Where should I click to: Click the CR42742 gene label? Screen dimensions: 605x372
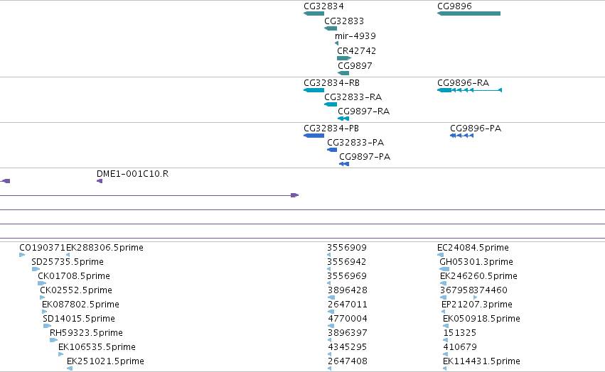[356, 51]
